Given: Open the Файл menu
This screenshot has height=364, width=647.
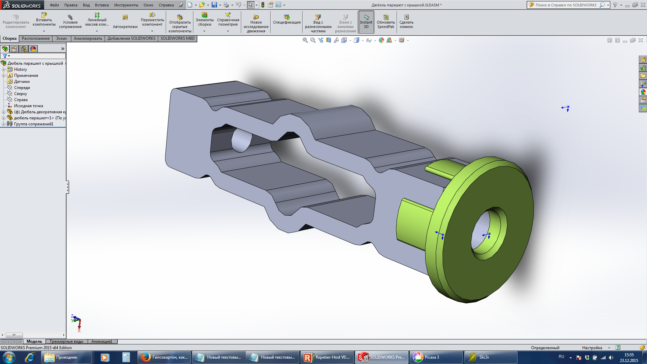Looking at the screenshot, I should tap(54, 5).
